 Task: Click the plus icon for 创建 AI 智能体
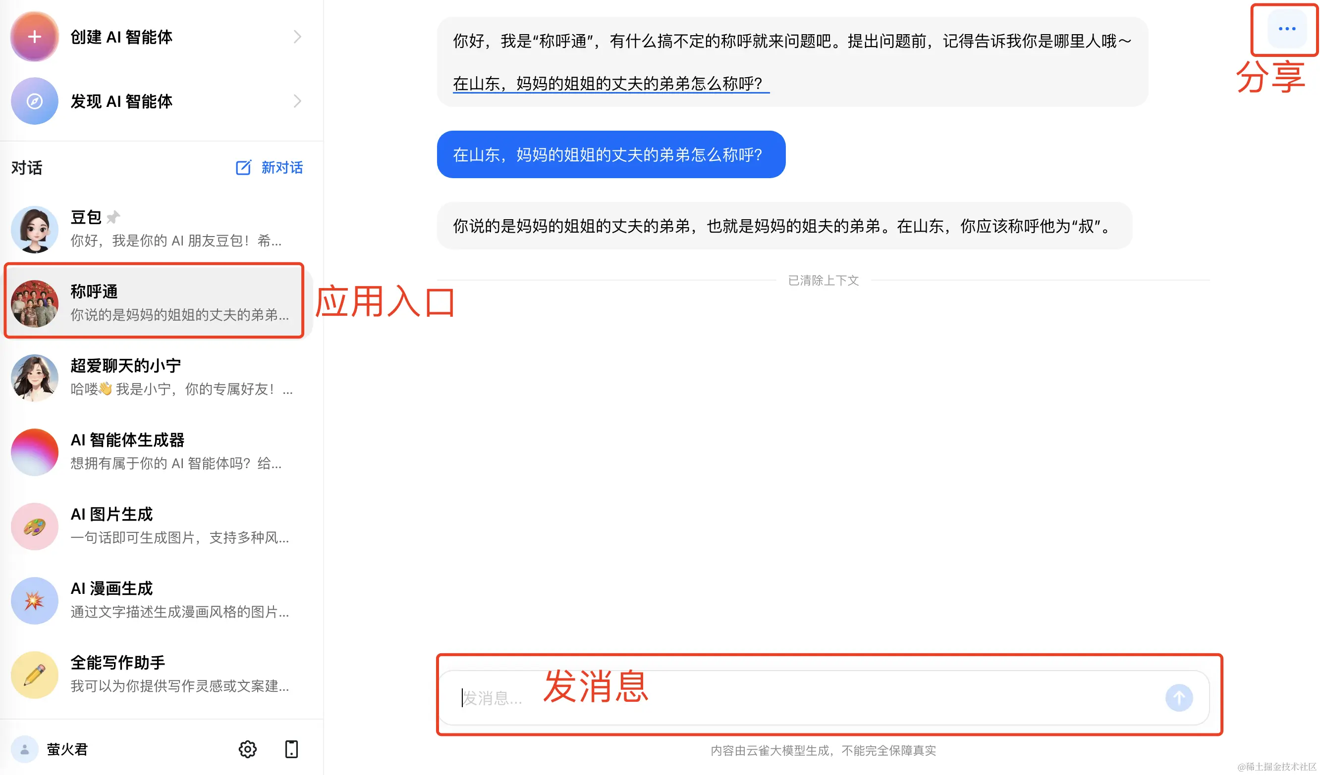(x=35, y=37)
